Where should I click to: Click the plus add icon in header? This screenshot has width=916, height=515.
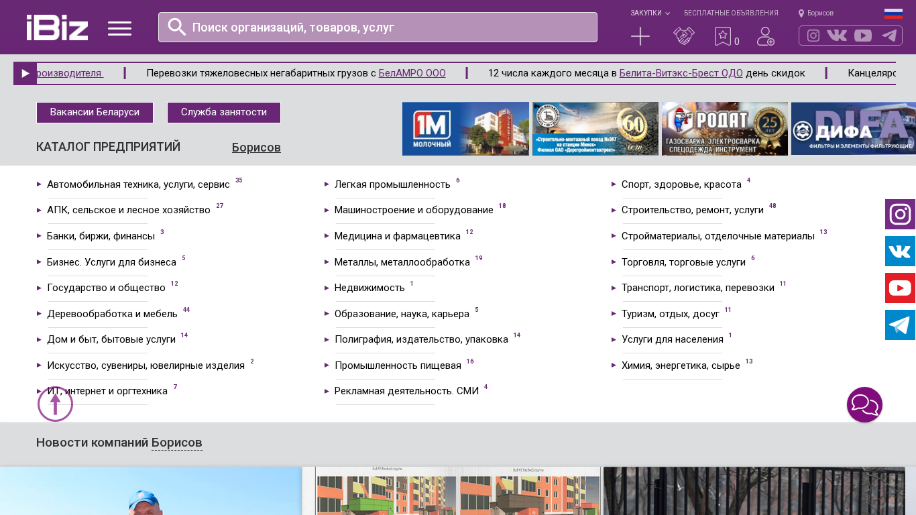pyautogui.click(x=640, y=36)
